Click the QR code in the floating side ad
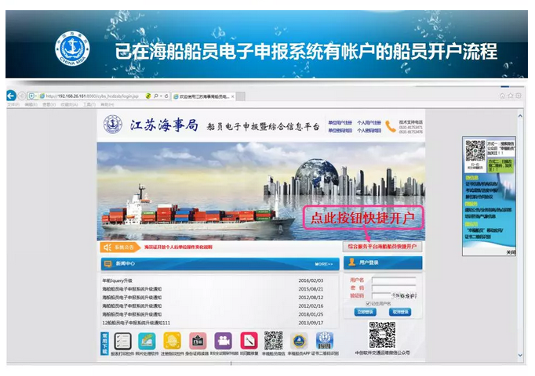The width and height of the screenshot is (535, 376). 475,151
